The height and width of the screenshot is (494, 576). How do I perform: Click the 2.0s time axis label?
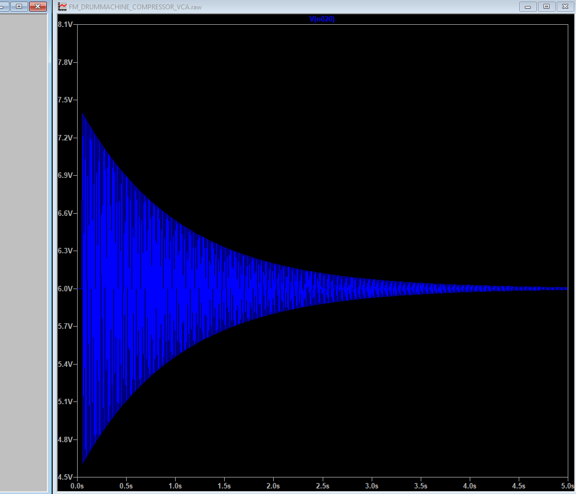click(273, 486)
